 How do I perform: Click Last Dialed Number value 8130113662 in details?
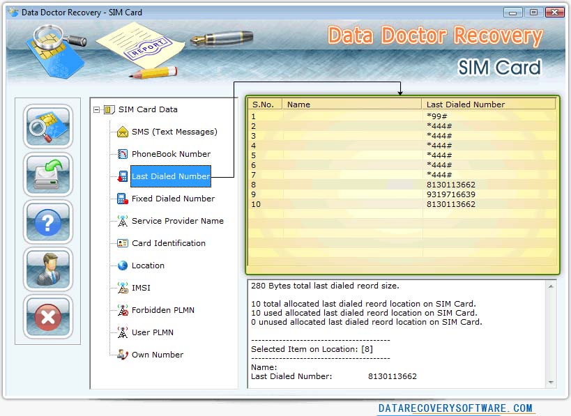pos(393,376)
